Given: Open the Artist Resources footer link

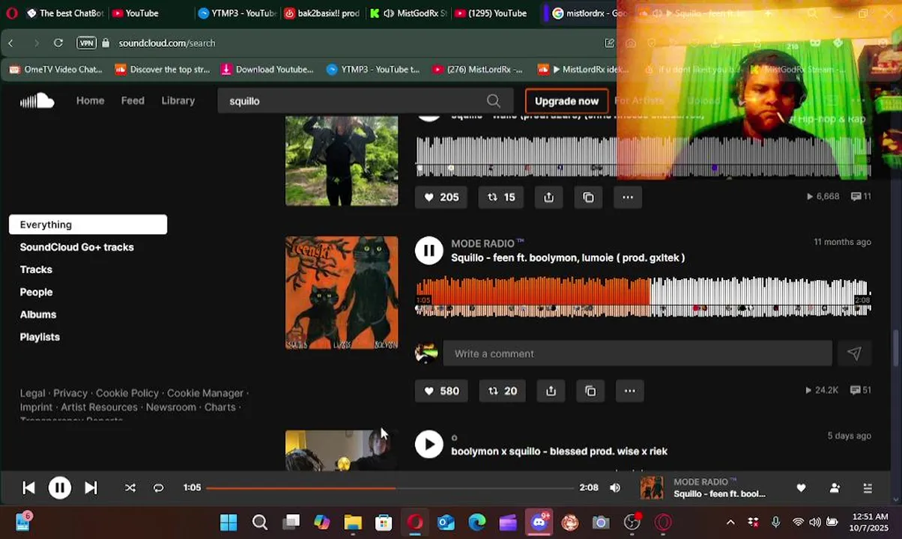Looking at the screenshot, I should tap(99, 407).
